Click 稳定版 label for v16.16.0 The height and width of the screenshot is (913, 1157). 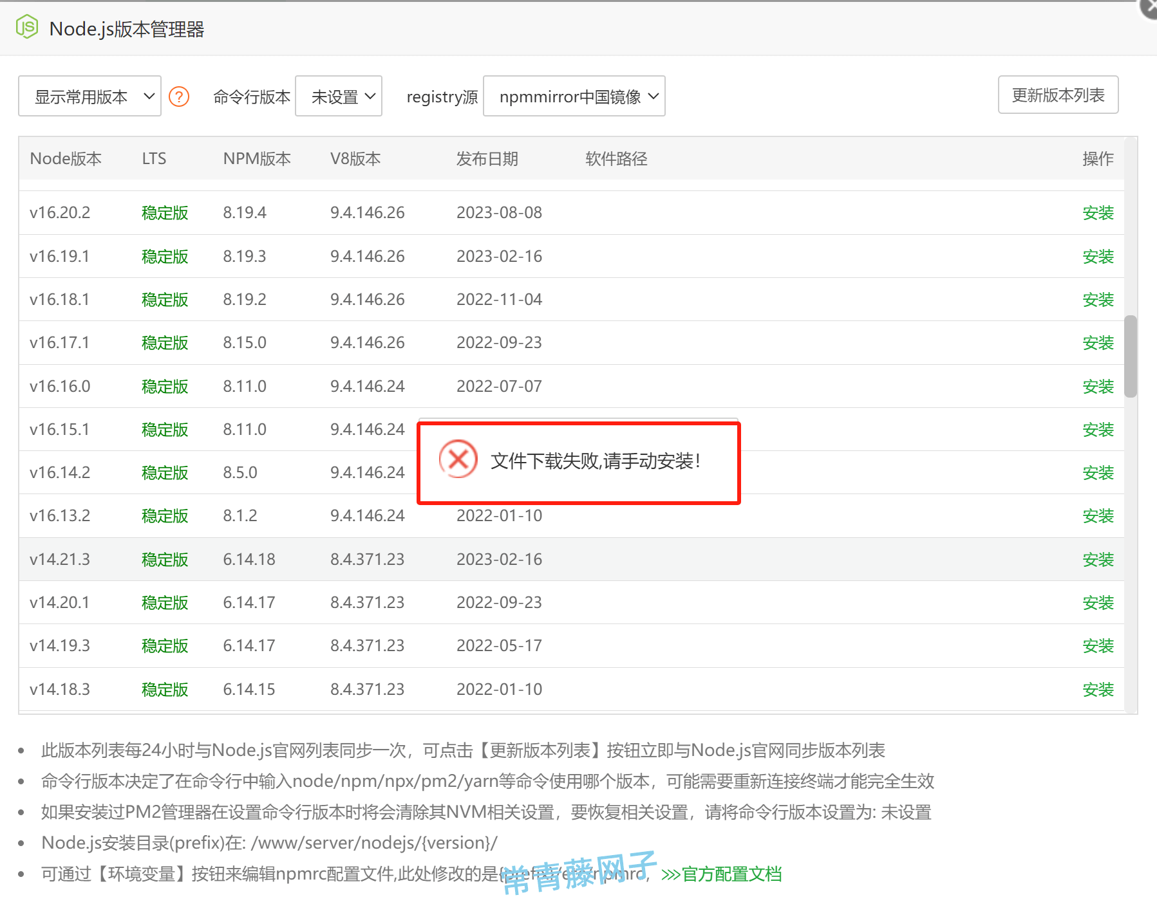(164, 386)
